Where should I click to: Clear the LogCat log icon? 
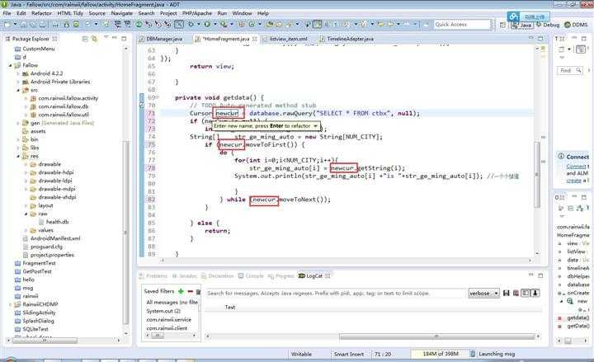(516, 293)
